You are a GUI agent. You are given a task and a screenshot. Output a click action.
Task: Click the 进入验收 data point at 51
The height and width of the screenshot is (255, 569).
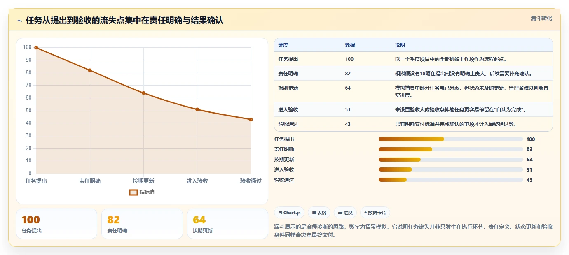(x=197, y=109)
